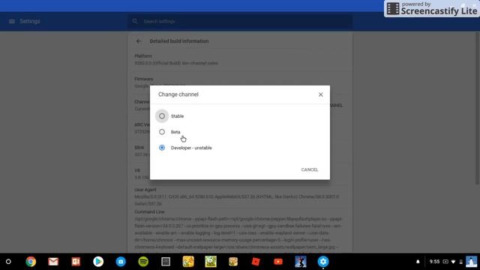This screenshot has height=270, width=480.
Task: Click the search magnifier icon
Action: click(x=135, y=22)
